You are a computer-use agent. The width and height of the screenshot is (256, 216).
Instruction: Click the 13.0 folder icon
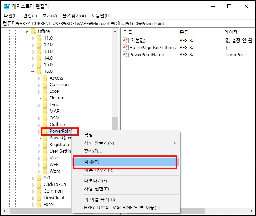39,51
